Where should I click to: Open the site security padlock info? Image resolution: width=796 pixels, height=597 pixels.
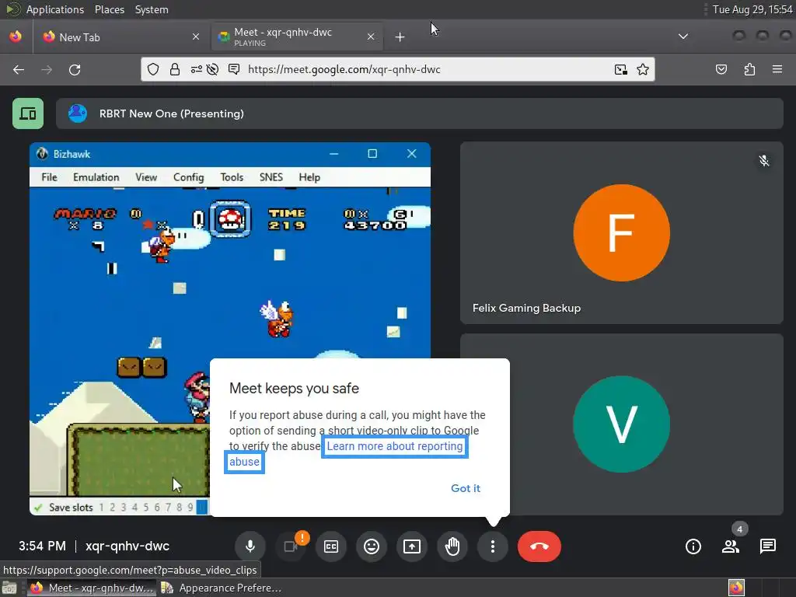point(175,69)
